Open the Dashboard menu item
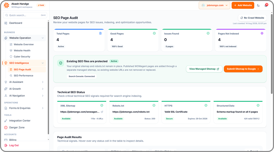Viewport: 274px width, 152px height. (x=24, y=23)
